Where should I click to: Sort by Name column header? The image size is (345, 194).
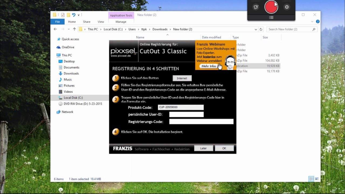140,37
